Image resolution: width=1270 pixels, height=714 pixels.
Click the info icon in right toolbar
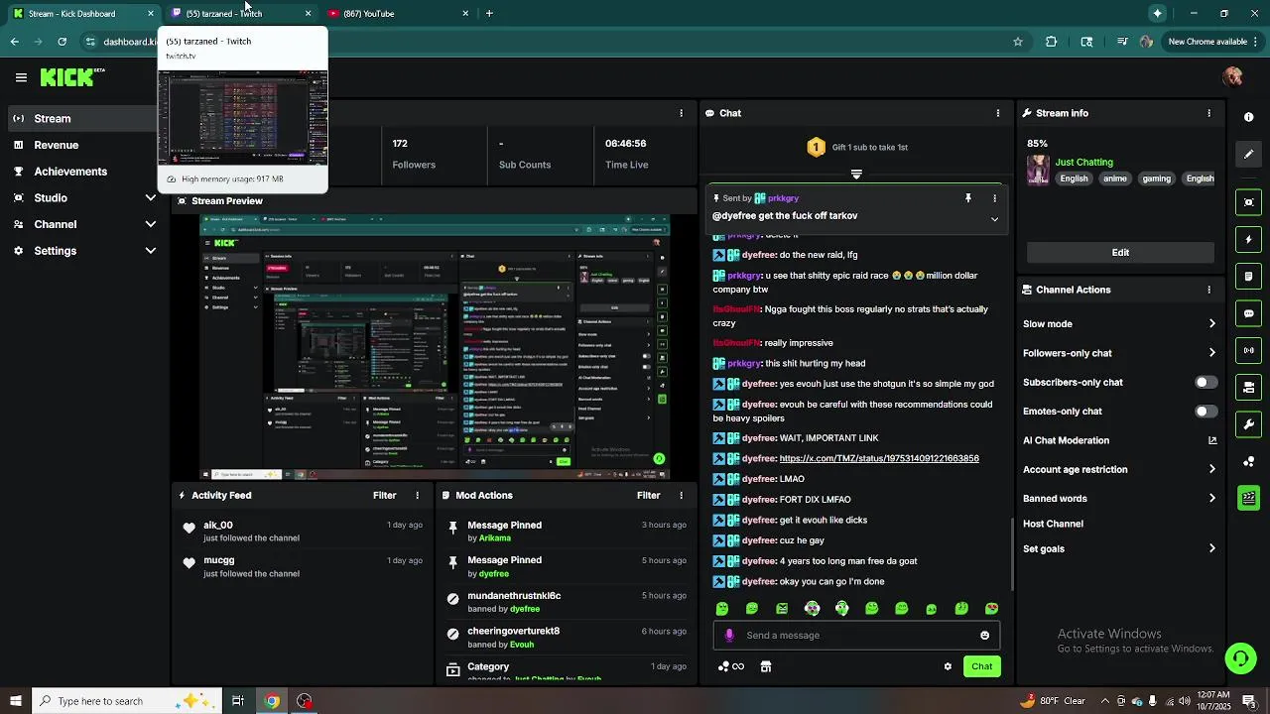(1248, 117)
